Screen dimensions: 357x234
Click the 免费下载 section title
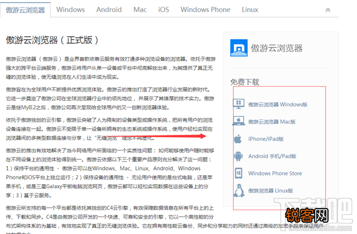click(x=245, y=82)
